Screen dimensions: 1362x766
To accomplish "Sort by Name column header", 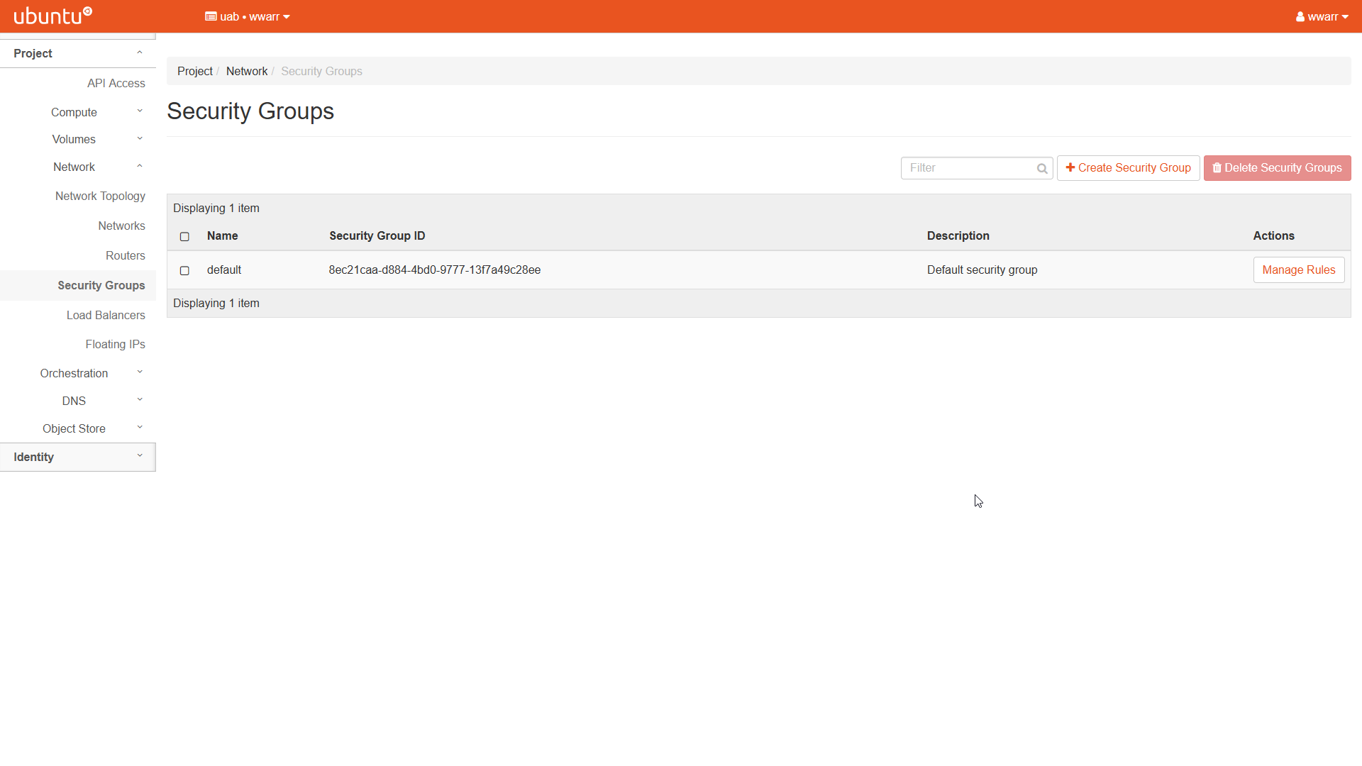I will (x=223, y=235).
